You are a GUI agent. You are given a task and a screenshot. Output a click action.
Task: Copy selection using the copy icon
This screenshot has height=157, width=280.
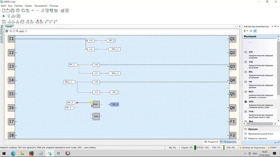point(23,10)
